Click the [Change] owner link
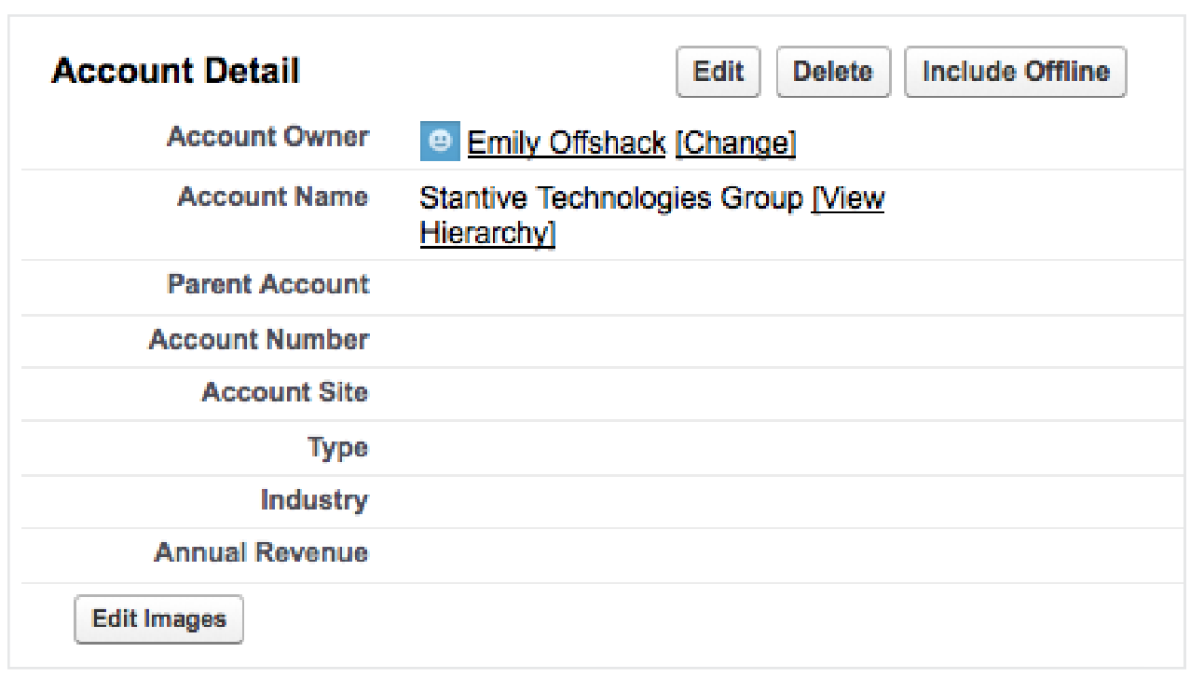Screen dimensions: 1204x693 click(x=735, y=143)
